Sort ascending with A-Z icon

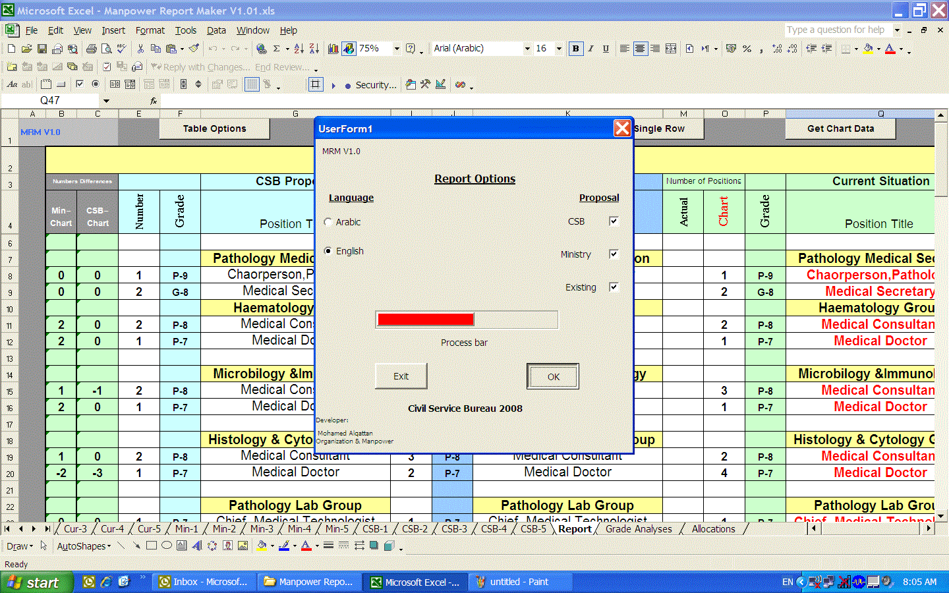[x=299, y=49]
